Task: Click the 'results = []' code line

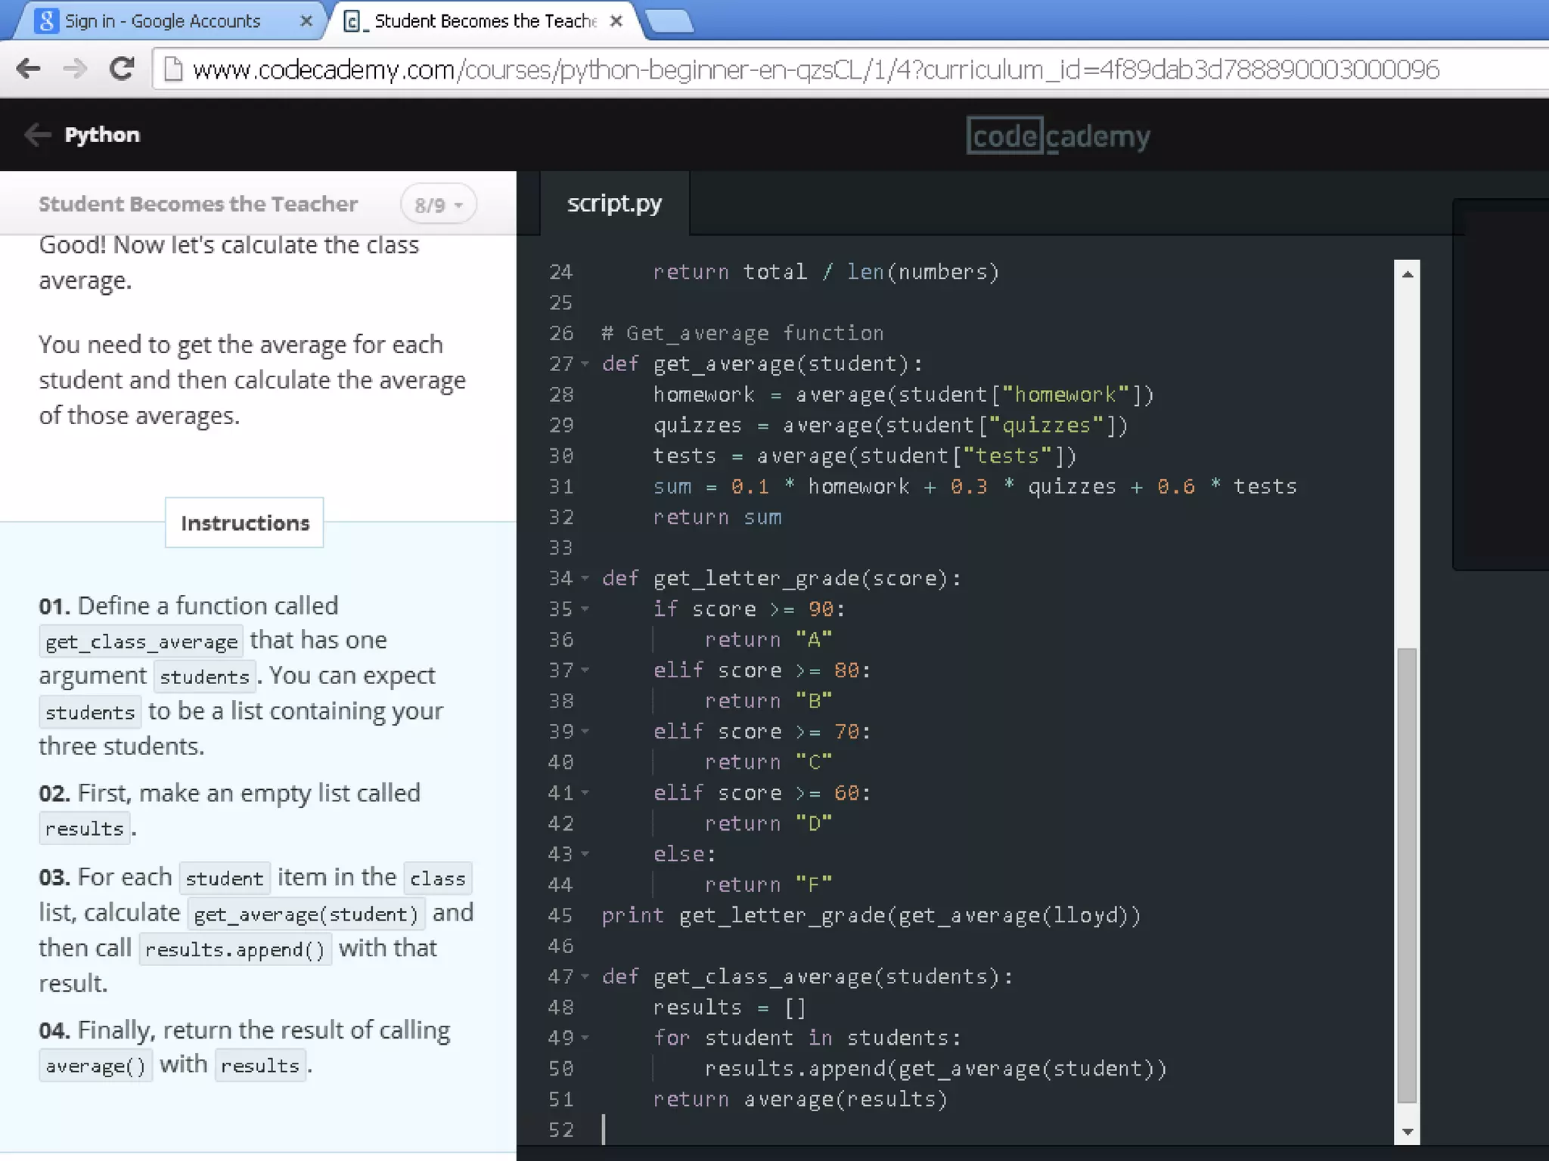Action: [x=730, y=1008]
